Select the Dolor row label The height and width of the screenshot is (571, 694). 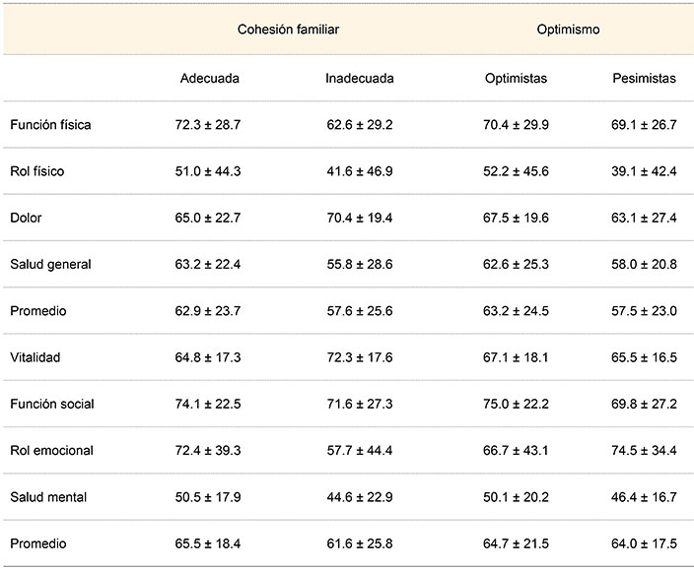[x=26, y=218]
